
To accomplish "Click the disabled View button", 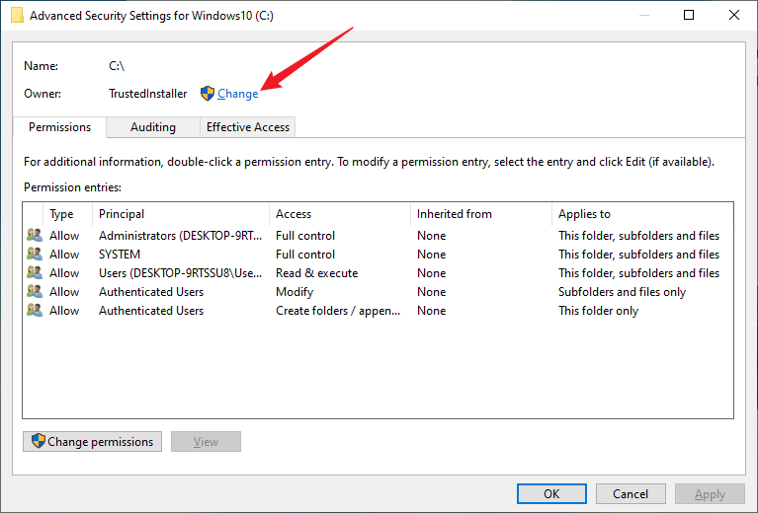I will 206,442.
